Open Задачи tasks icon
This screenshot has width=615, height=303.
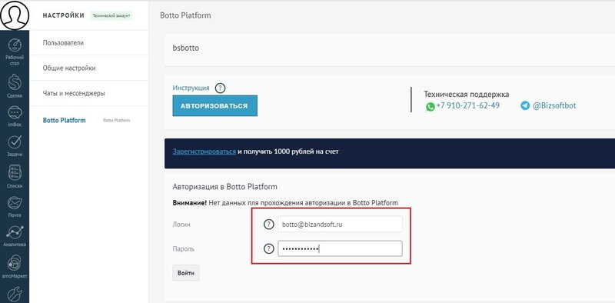15,142
